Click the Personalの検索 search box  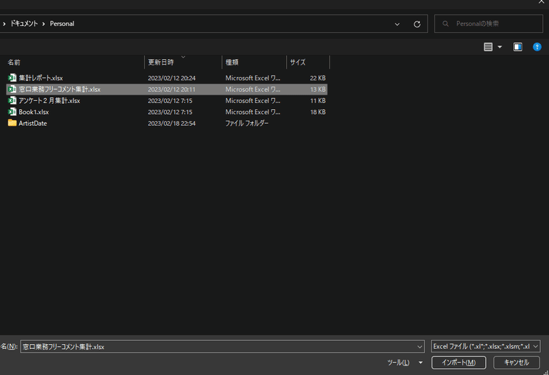coord(489,23)
